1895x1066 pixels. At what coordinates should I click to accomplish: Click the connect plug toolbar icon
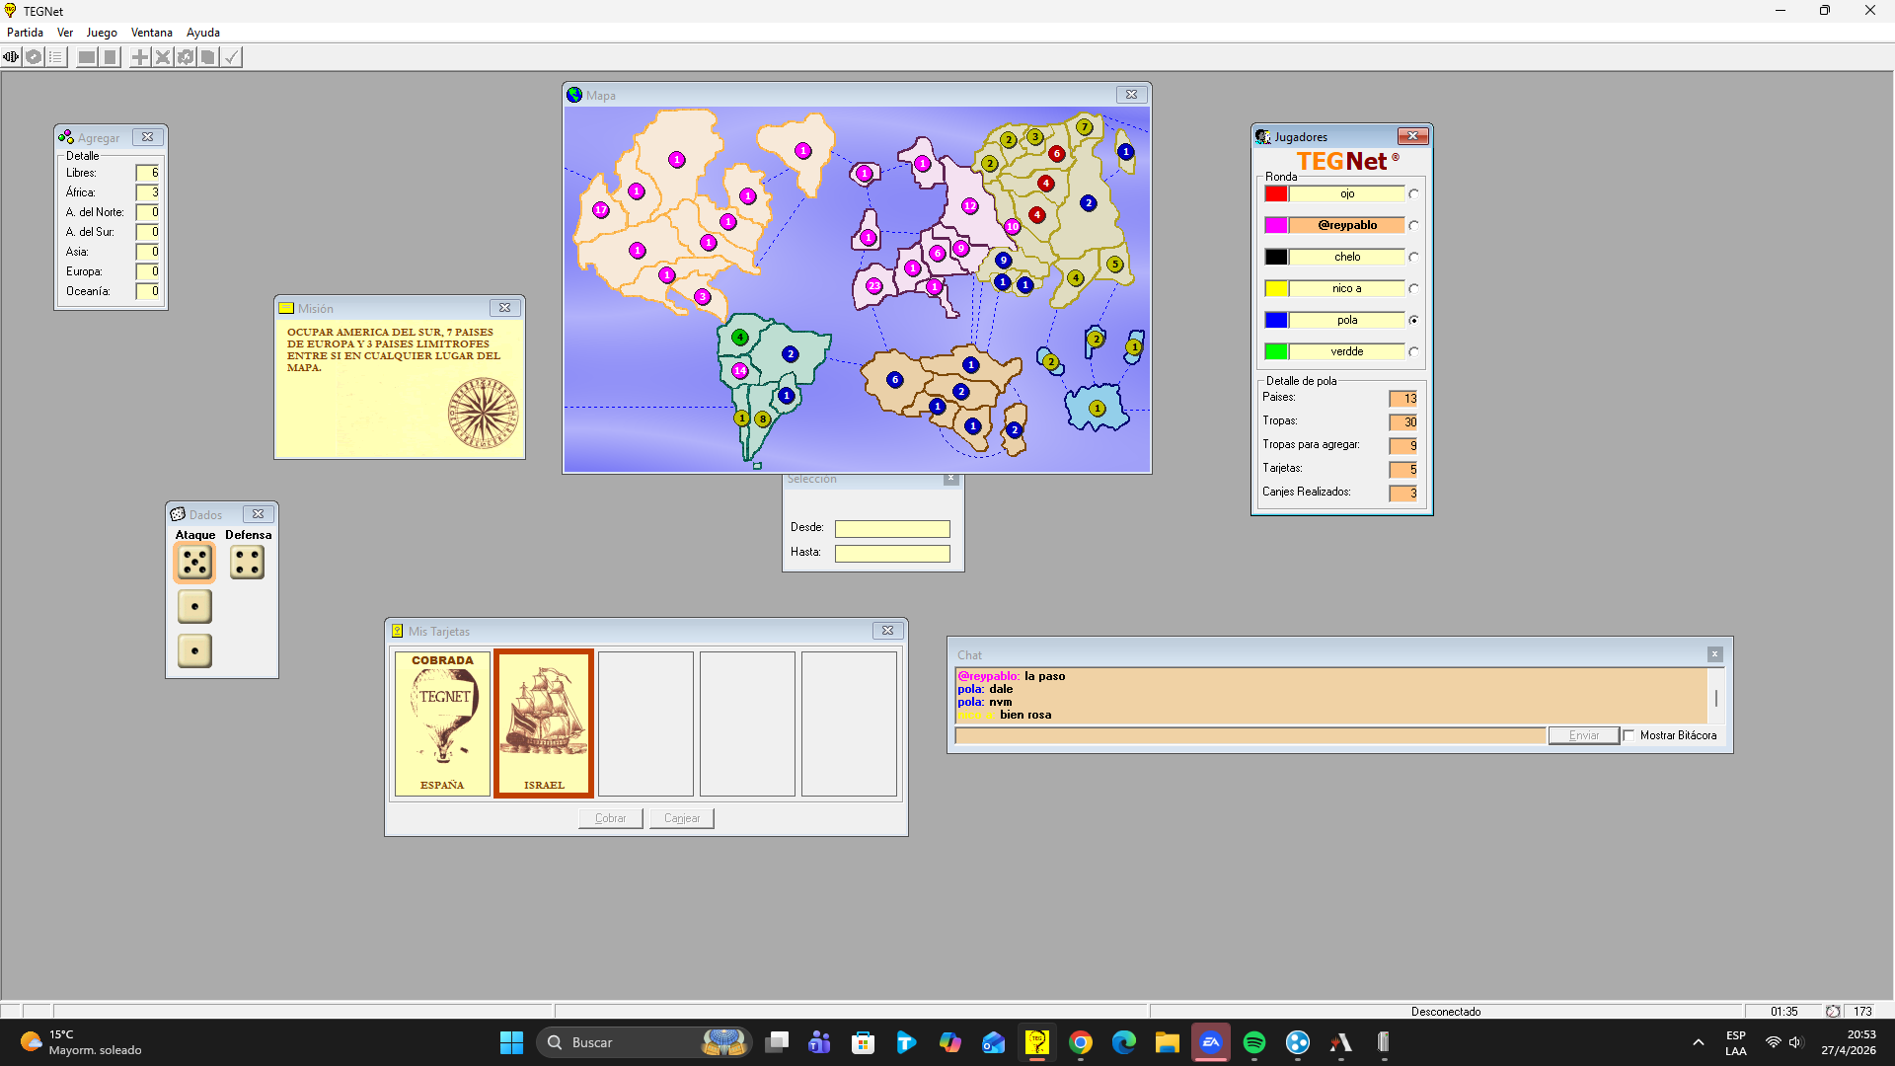pos(11,57)
